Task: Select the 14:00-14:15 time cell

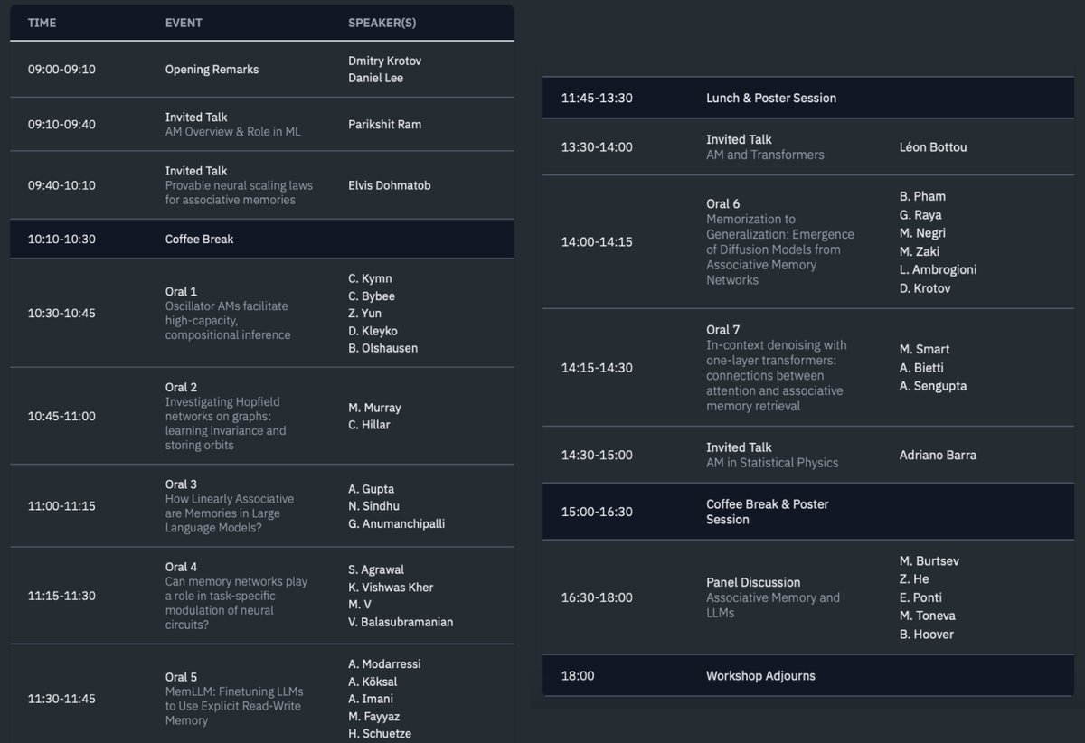Action: click(597, 242)
